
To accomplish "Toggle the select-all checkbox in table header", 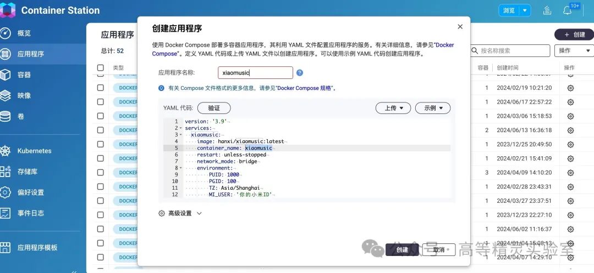I will point(101,67).
